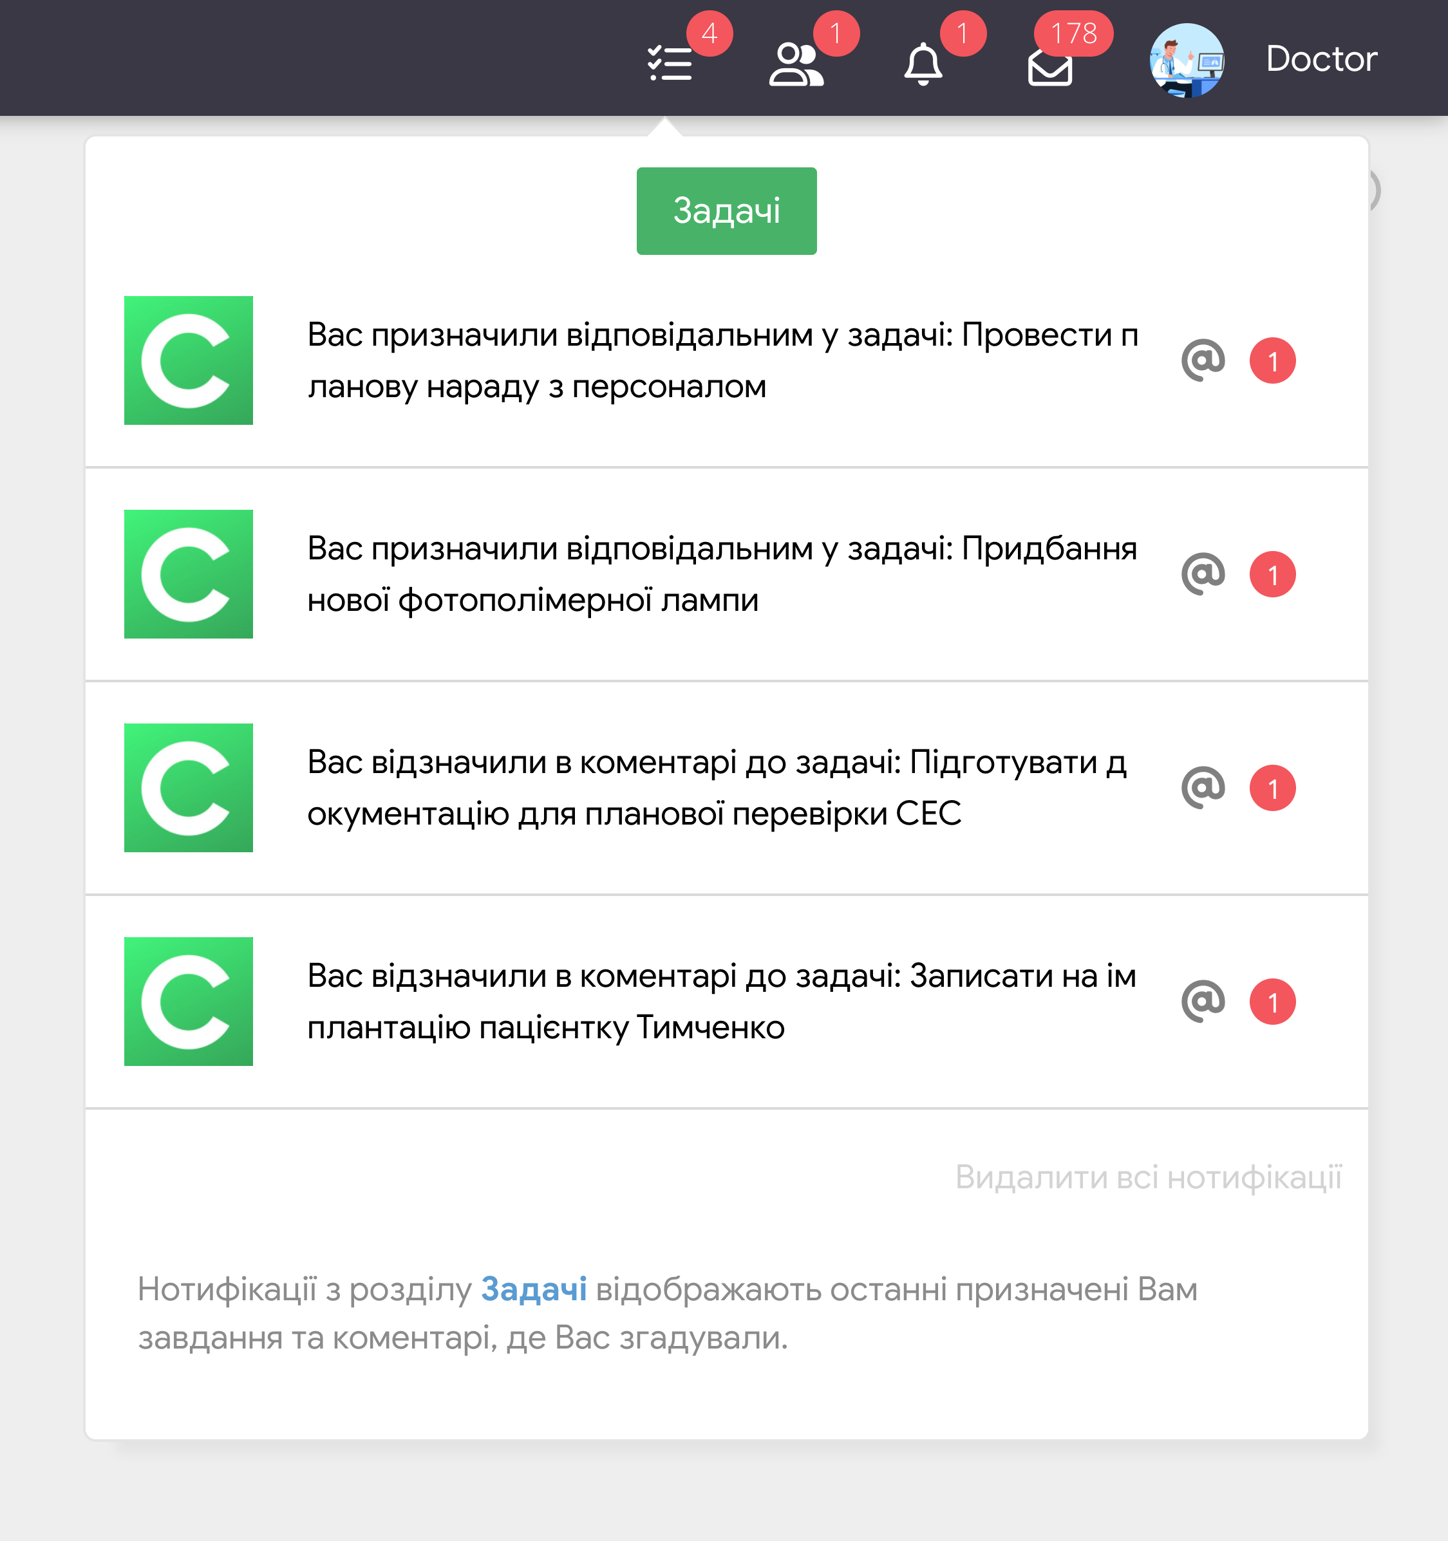Click the @ icon on фотополімерної лампи notification
Image resolution: width=1448 pixels, height=1541 pixels.
point(1203,574)
